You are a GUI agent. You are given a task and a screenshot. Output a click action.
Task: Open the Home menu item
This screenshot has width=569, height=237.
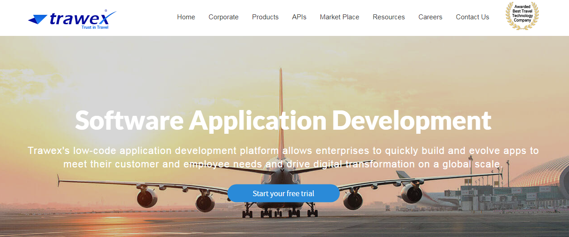[186, 17]
